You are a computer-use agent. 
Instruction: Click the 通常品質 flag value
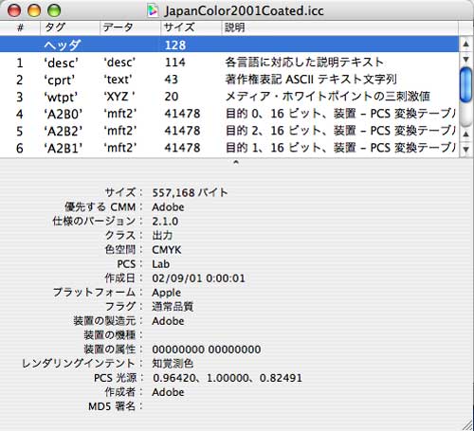pos(173,306)
